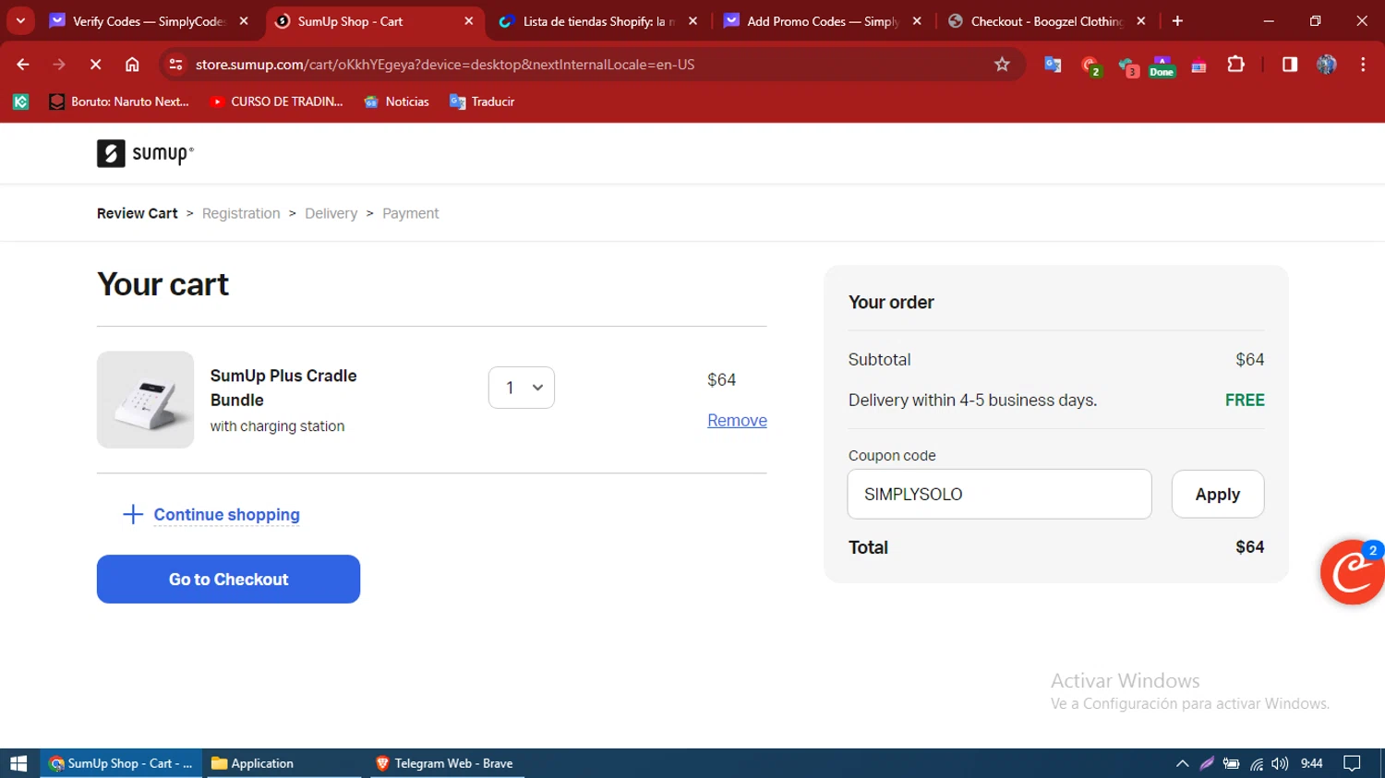Click the Go to Checkout button
Viewport: 1385px width, 778px height.
[228, 580]
